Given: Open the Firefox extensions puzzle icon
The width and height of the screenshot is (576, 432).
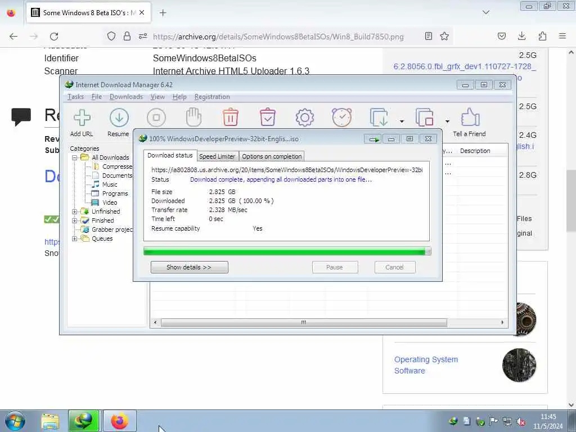Looking at the screenshot, I should pyautogui.click(x=542, y=36).
